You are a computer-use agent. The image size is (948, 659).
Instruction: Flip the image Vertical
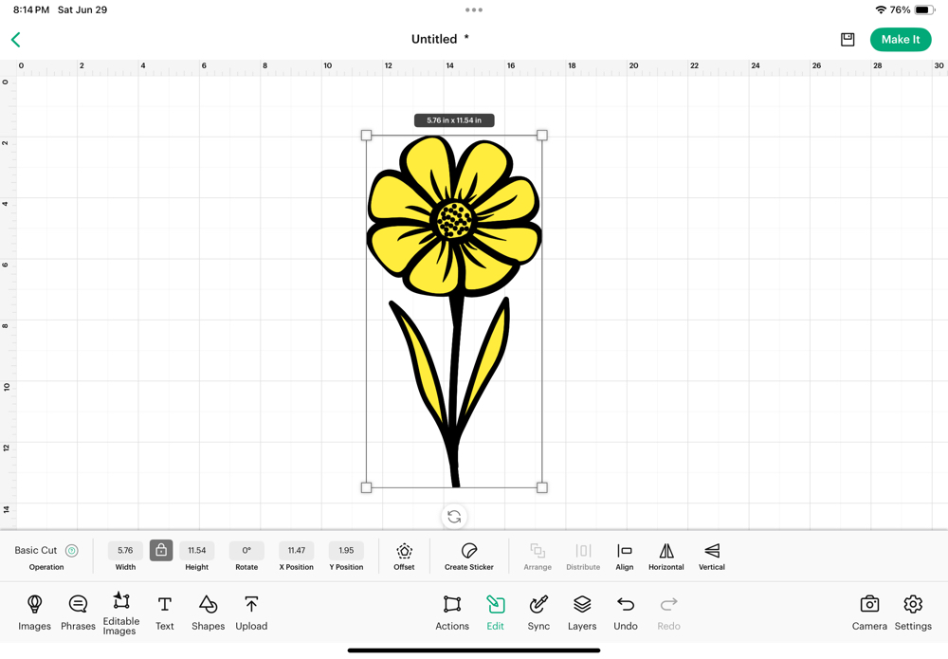(x=712, y=557)
